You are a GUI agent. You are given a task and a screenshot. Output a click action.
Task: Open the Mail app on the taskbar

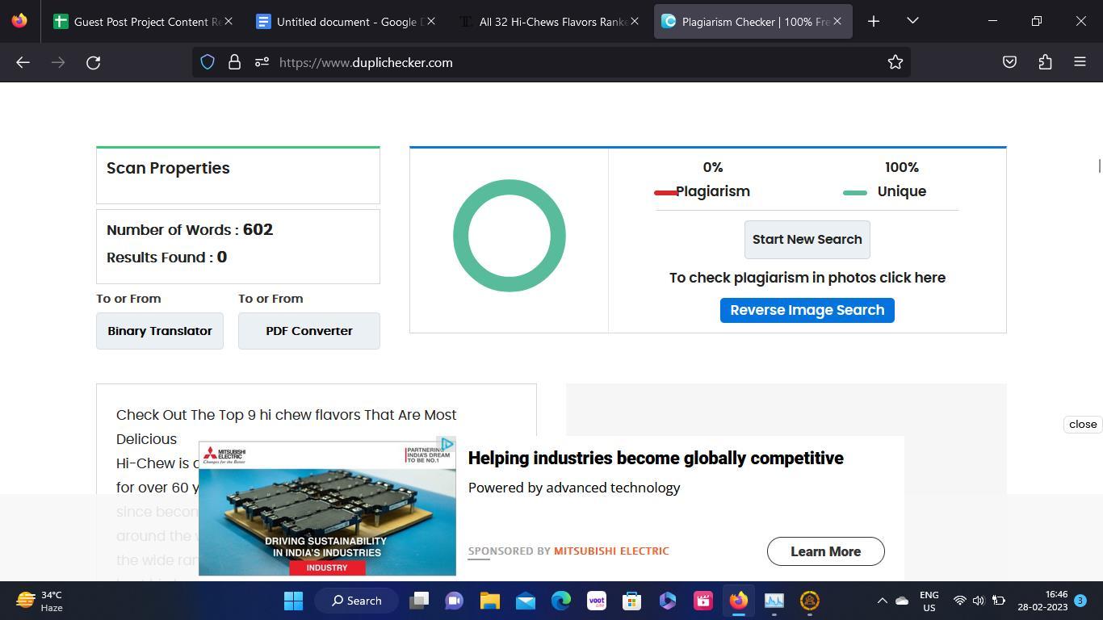tap(526, 601)
